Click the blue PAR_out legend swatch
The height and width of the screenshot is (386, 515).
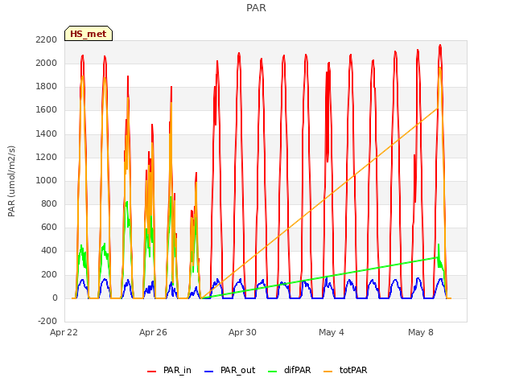(208, 372)
